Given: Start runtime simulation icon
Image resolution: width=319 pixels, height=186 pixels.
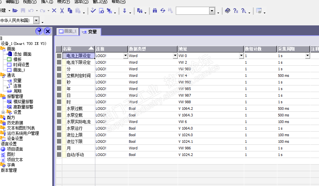Looking at the screenshot, I should click(x=101, y=11).
